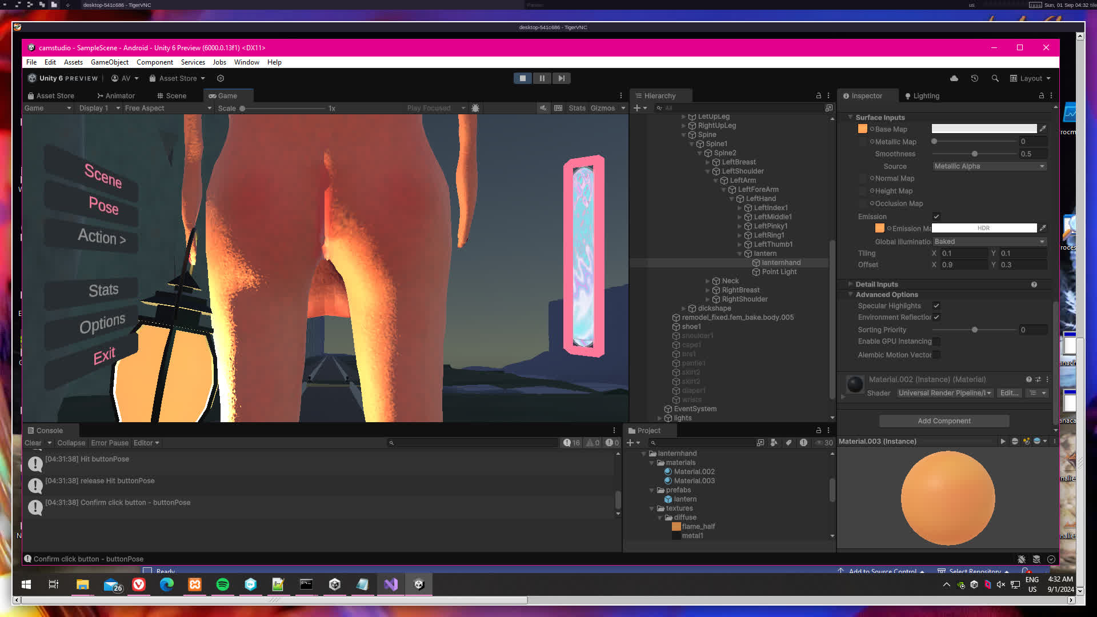Open the toolbar search magnifier icon
Screen dimensions: 1097x617
pos(995,78)
